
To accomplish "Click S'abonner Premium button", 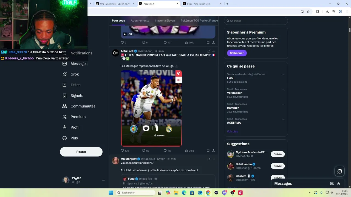I will click(237, 53).
